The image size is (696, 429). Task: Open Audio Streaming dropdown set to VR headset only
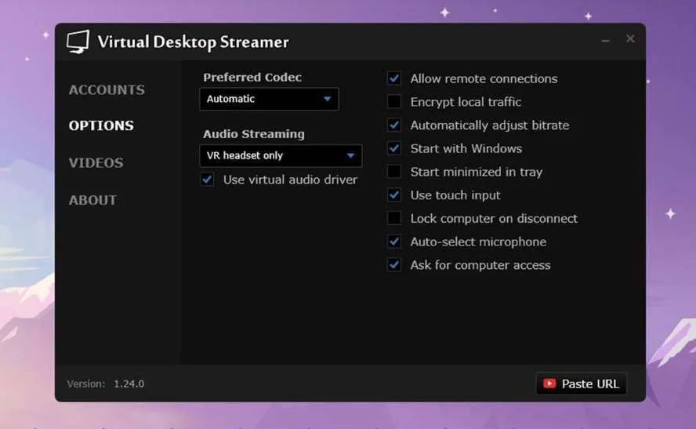[281, 156]
